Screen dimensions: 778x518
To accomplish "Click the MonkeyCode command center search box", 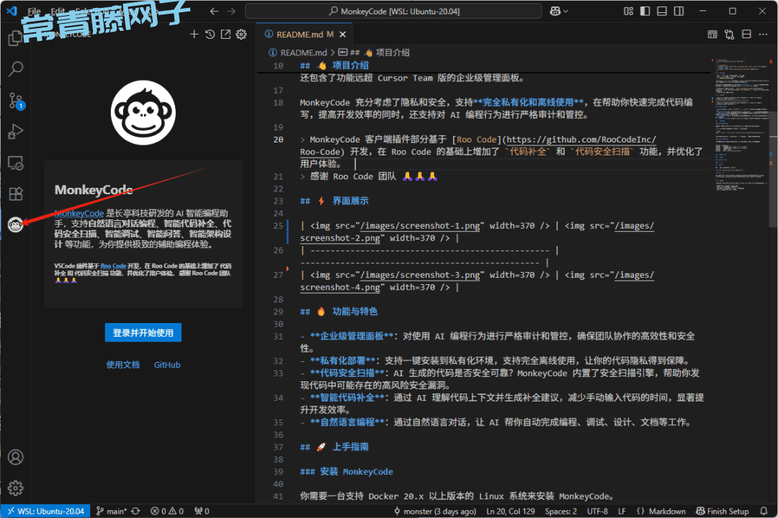I will pos(393,11).
